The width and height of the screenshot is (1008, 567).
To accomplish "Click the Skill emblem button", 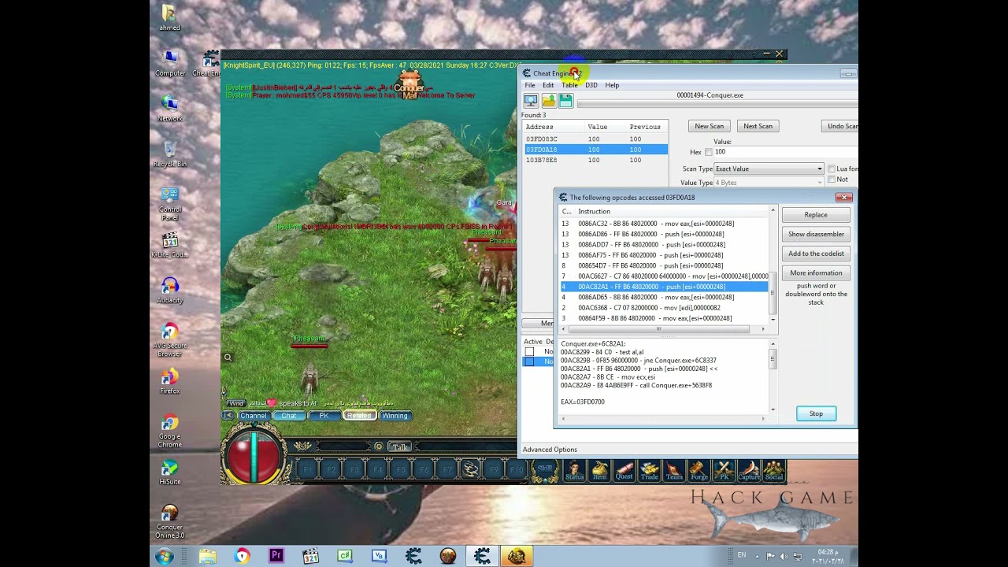I will (x=545, y=469).
